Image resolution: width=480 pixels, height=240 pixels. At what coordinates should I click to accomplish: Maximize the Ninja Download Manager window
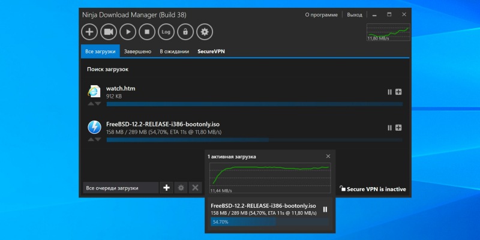[x=389, y=14]
